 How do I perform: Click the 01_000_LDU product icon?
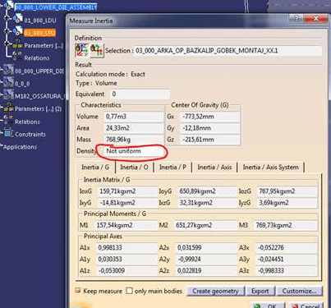coord(18,18)
